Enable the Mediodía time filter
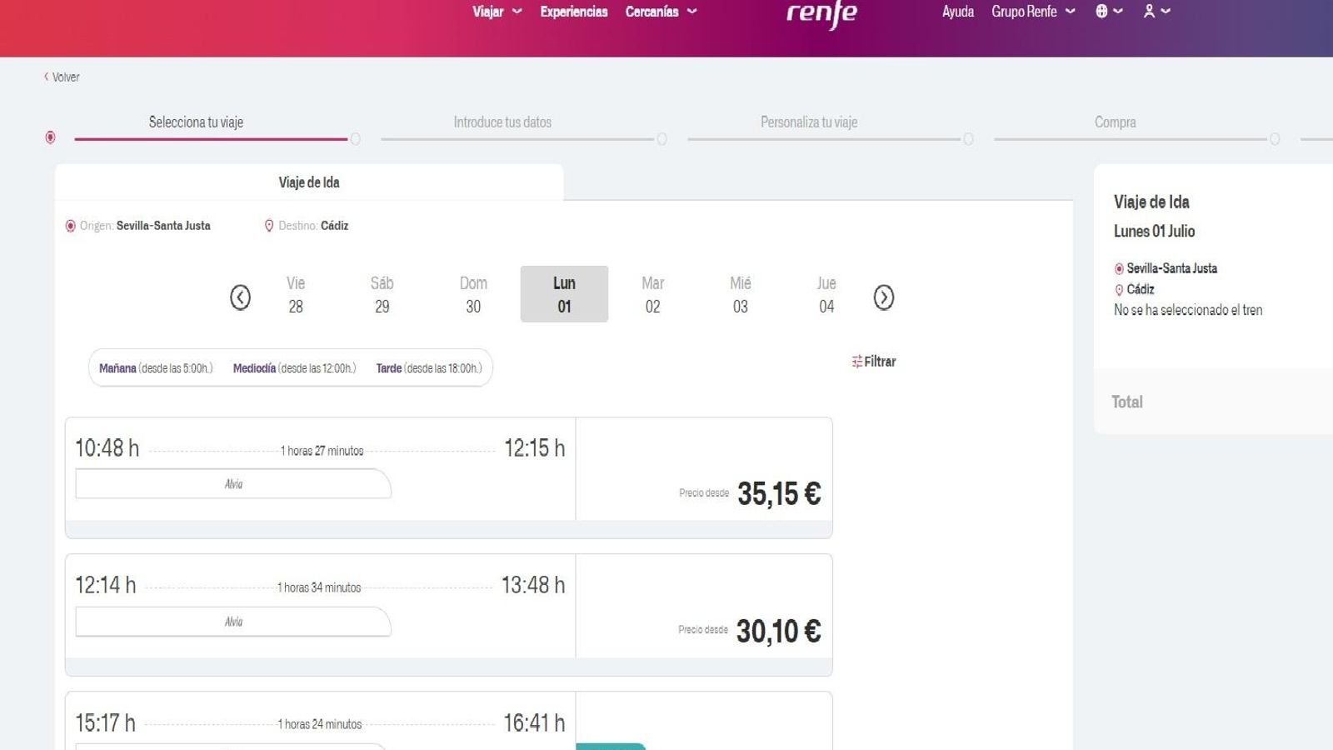The image size is (1333, 750). 256,367
